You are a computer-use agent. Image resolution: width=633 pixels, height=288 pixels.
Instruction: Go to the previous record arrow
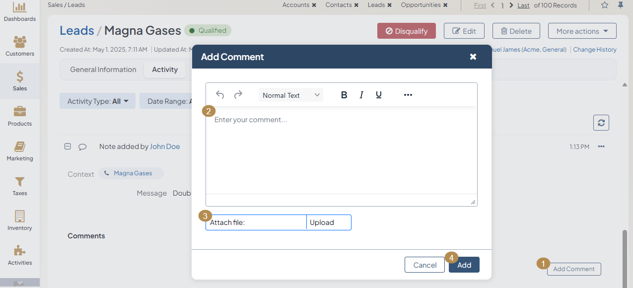click(492, 5)
